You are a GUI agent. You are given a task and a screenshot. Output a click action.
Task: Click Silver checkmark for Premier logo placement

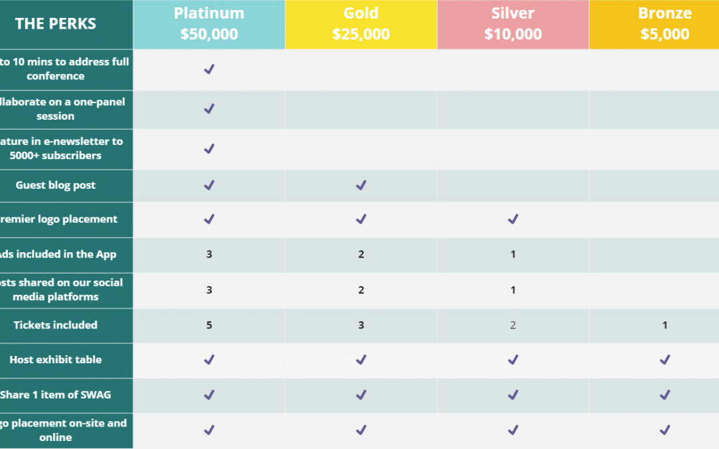pos(513,219)
